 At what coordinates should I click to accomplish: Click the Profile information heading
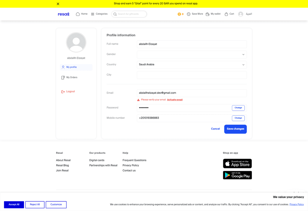121,35
